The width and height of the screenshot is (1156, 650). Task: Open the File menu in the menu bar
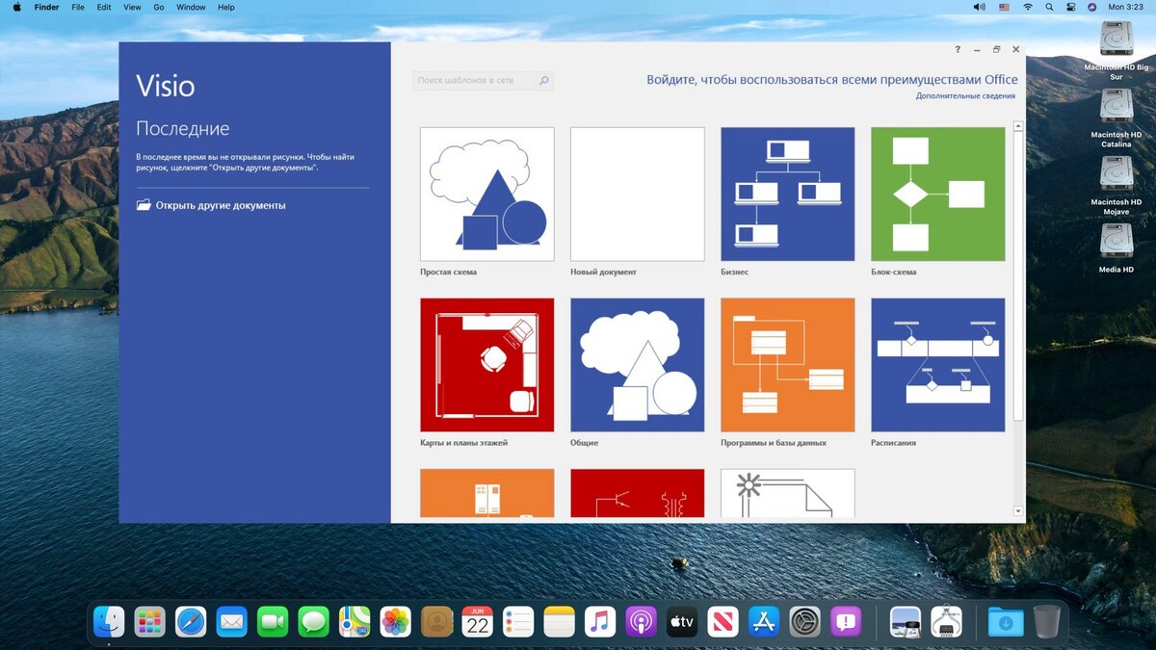click(77, 7)
